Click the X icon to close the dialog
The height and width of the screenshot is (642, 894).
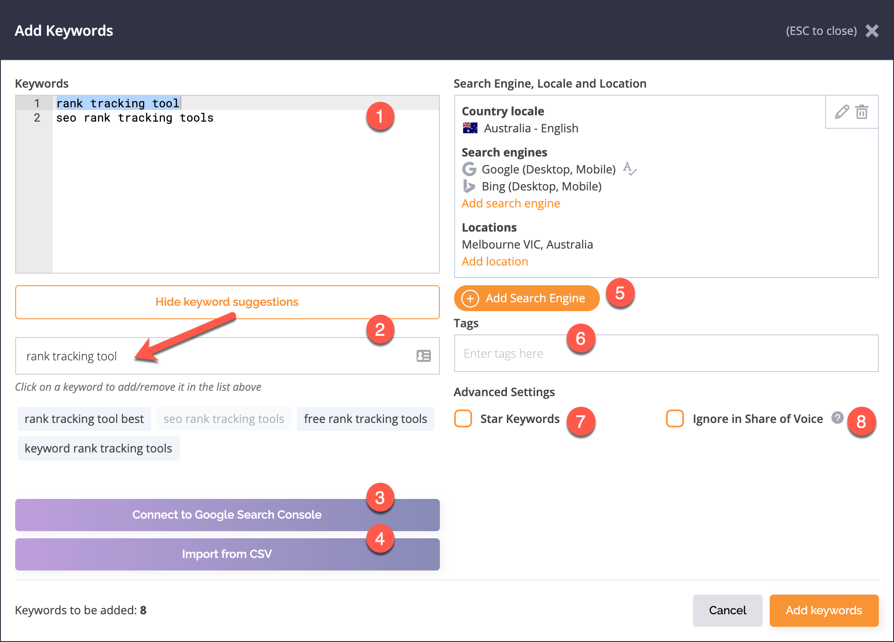[x=872, y=31]
